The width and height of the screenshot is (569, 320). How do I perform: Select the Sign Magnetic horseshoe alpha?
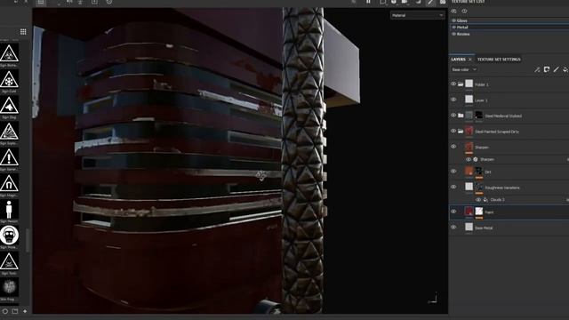tap(9, 183)
